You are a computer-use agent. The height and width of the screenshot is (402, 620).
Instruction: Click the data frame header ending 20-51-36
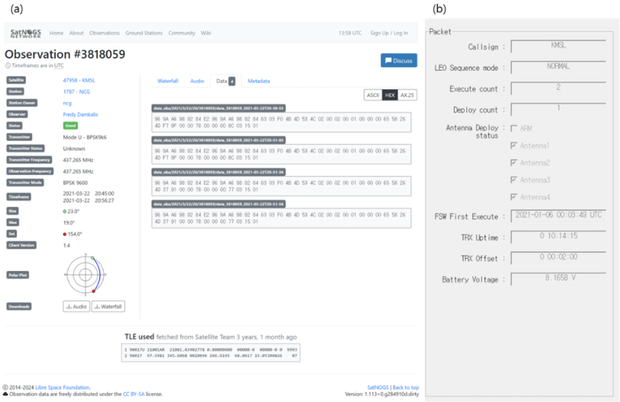(x=219, y=172)
